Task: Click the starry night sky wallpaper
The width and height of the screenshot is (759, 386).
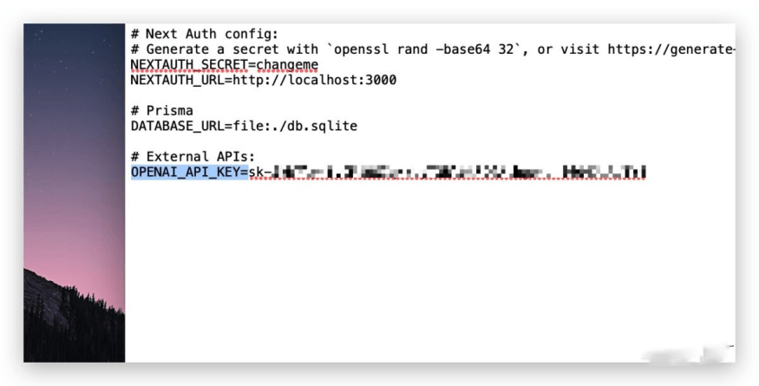Action: pos(74,121)
